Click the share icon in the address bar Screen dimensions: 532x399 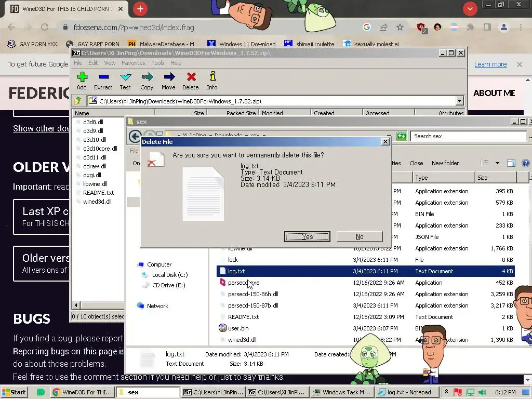click(x=383, y=27)
